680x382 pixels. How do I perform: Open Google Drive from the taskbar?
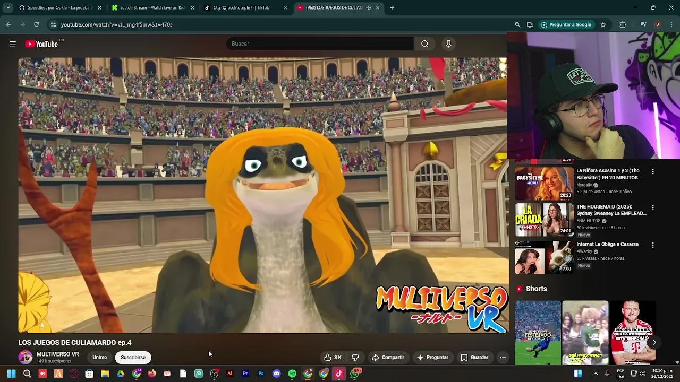click(121, 374)
